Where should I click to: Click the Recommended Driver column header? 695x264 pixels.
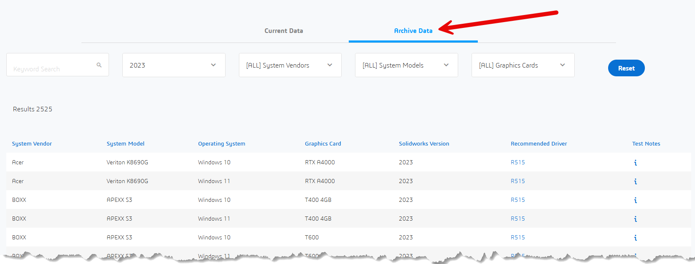click(x=538, y=143)
